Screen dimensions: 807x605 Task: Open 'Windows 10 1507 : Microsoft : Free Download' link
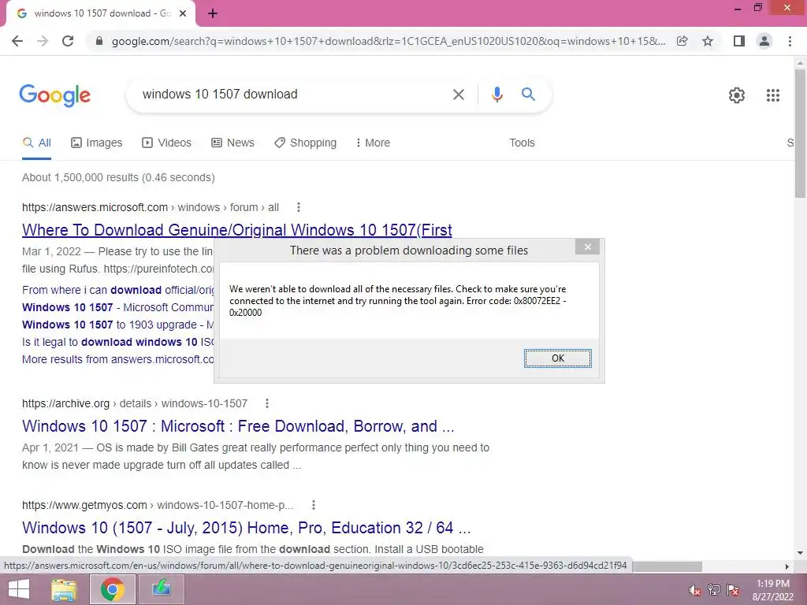coord(238,426)
